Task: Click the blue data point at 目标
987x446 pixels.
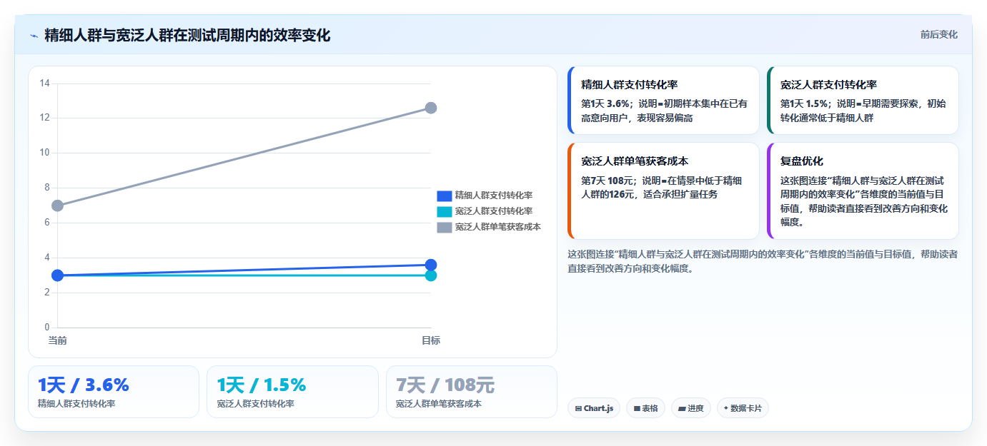Action: point(431,265)
